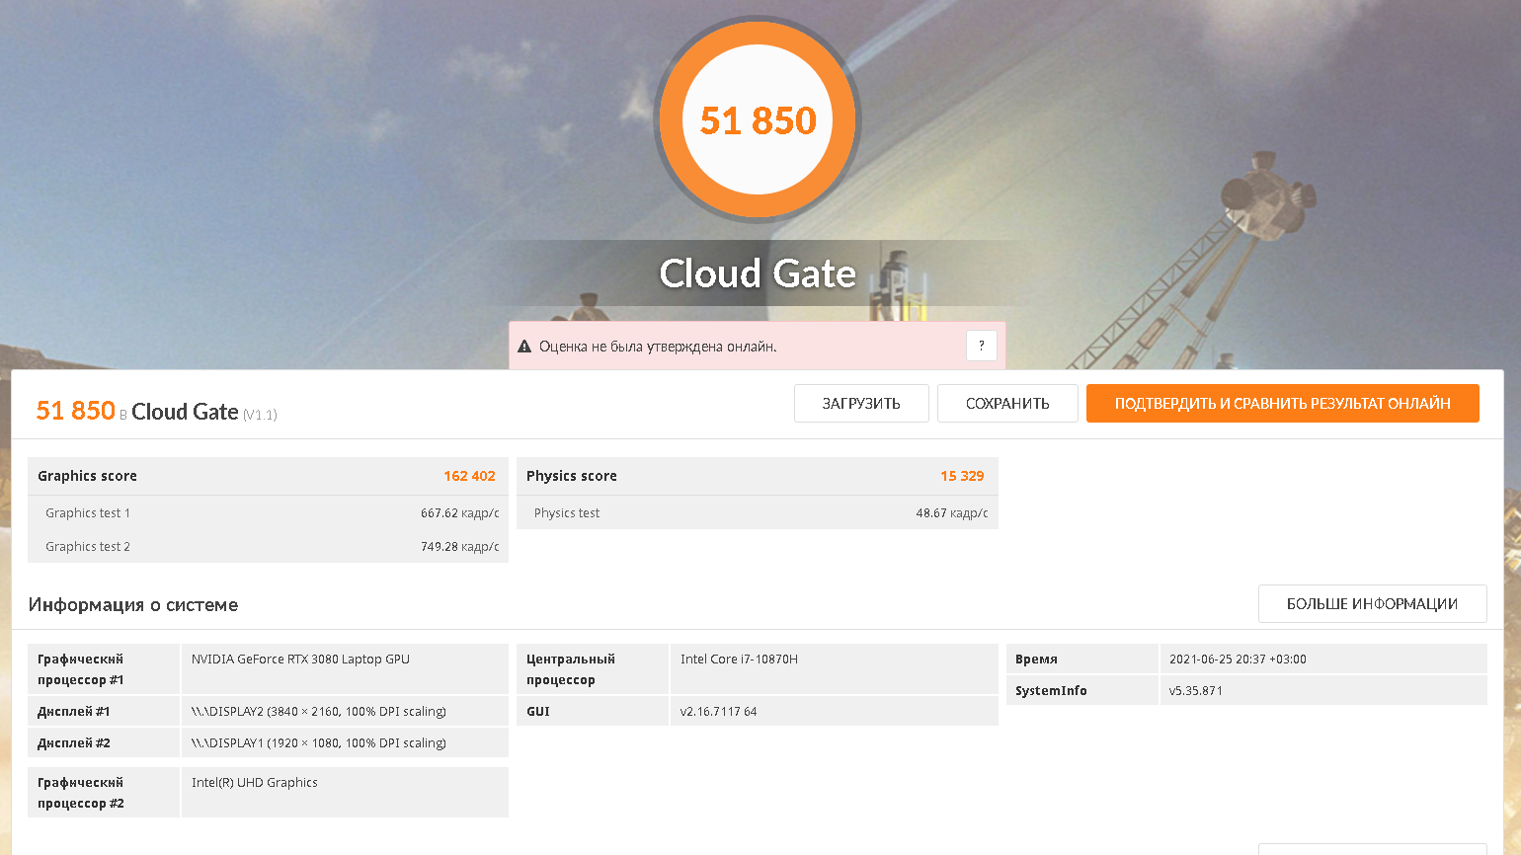Click the GUI version v2.16.7117 64
The width and height of the screenshot is (1521, 855).
click(719, 711)
